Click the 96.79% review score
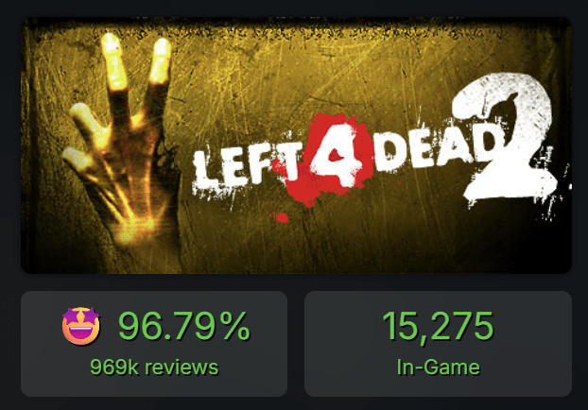The height and width of the screenshot is (410, 588). click(184, 327)
